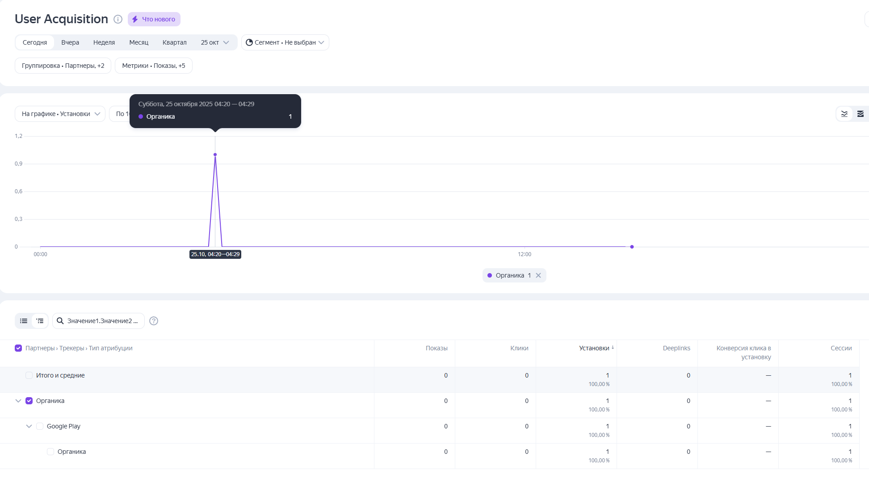This screenshot has height=490, width=869.
Task: Select flat list table view icon
Action: [24, 321]
